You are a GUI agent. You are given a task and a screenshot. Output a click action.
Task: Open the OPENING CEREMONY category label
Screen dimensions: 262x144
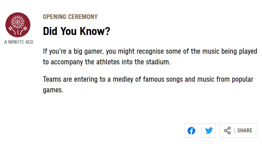tap(70, 17)
